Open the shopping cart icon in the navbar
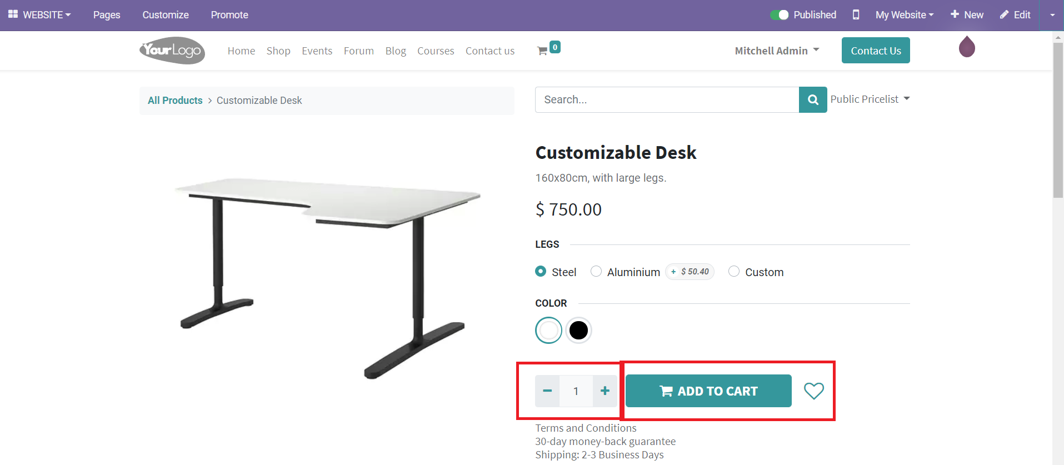Viewport: 1064px width, 465px height. [542, 50]
